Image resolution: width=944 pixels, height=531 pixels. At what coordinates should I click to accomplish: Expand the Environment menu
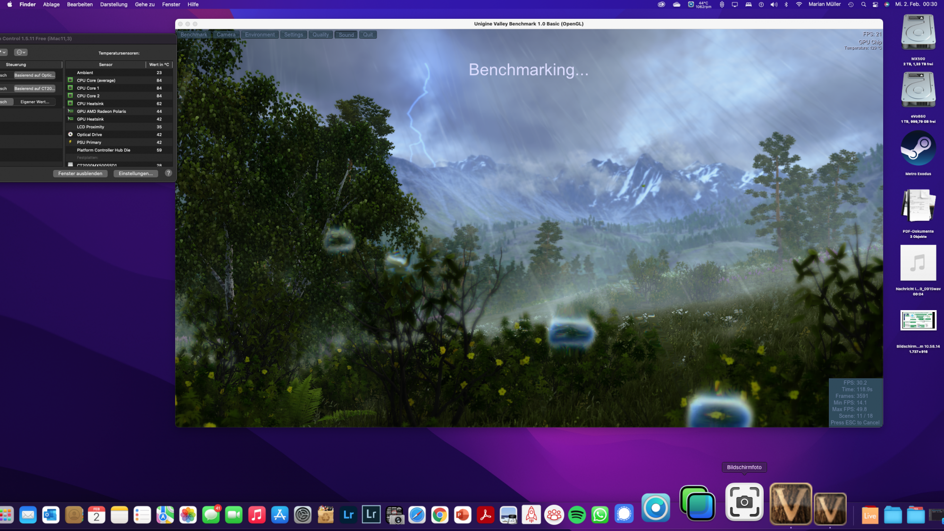(260, 34)
